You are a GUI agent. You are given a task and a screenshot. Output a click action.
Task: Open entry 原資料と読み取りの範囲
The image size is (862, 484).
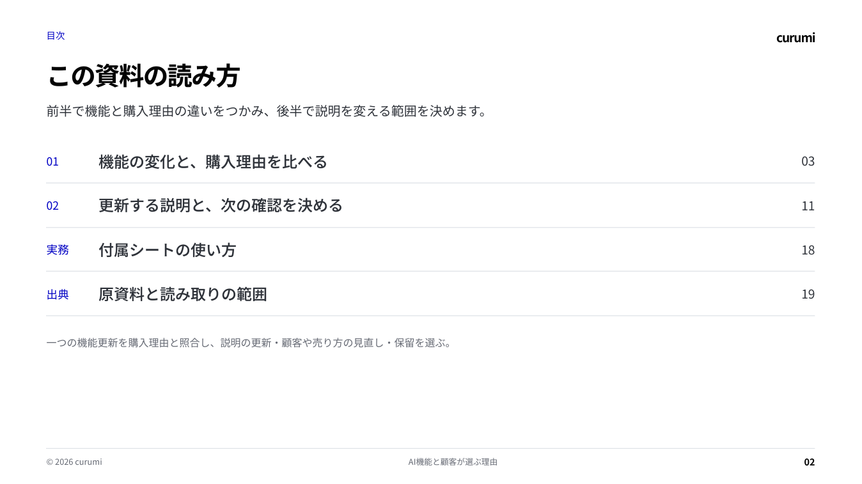click(x=183, y=294)
